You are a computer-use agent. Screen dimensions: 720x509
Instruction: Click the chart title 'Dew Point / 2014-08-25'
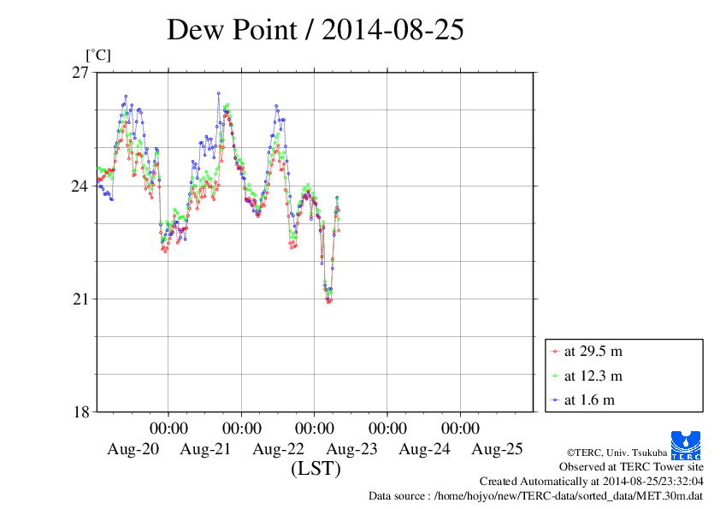315,30
